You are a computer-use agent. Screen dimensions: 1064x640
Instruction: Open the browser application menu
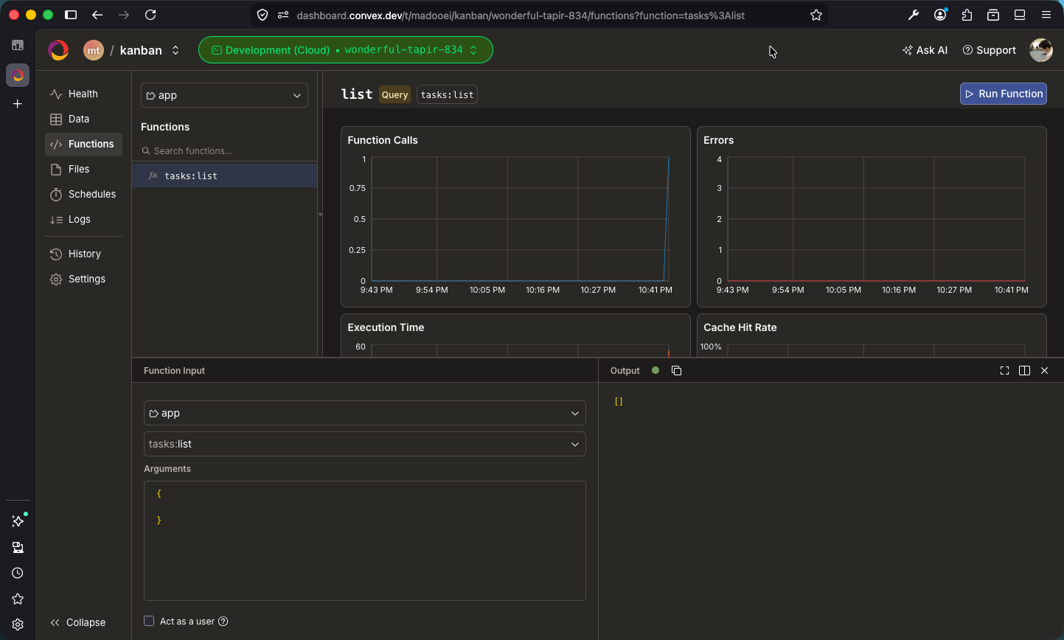1046,15
